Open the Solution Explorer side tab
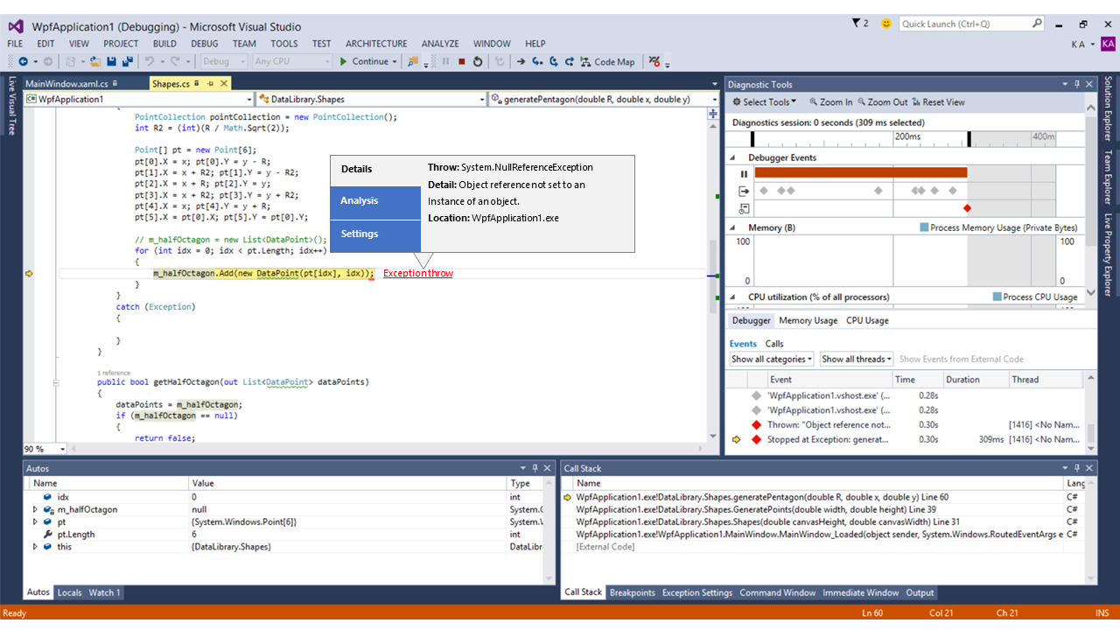Image resolution: width=1120 pixels, height=630 pixels. (x=1108, y=108)
